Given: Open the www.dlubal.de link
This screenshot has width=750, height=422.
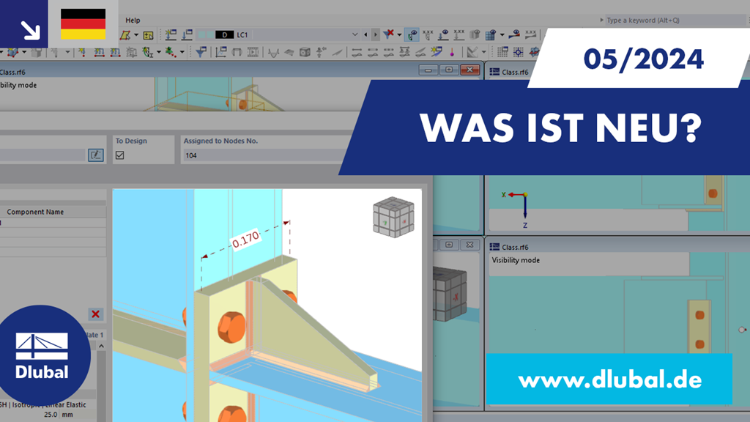Looking at the screenshot, I should coord(610,380).
